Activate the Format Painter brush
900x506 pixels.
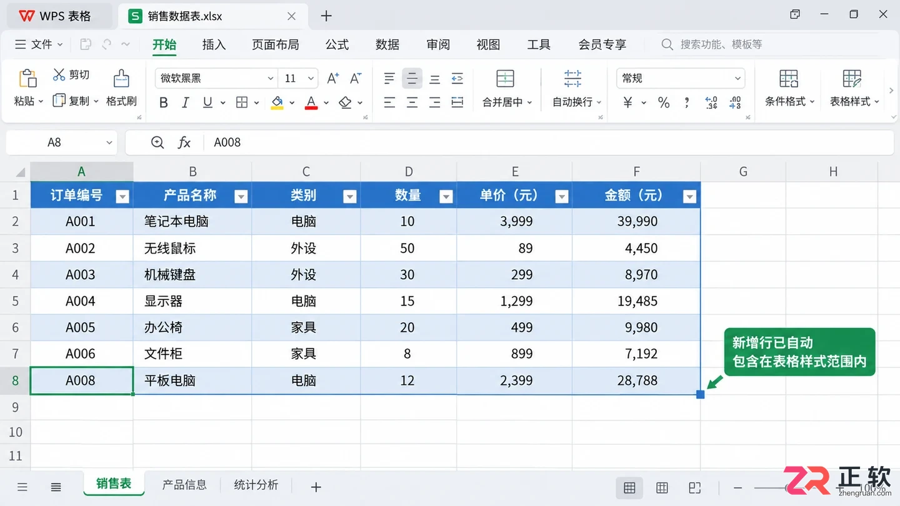click(121, 78)
